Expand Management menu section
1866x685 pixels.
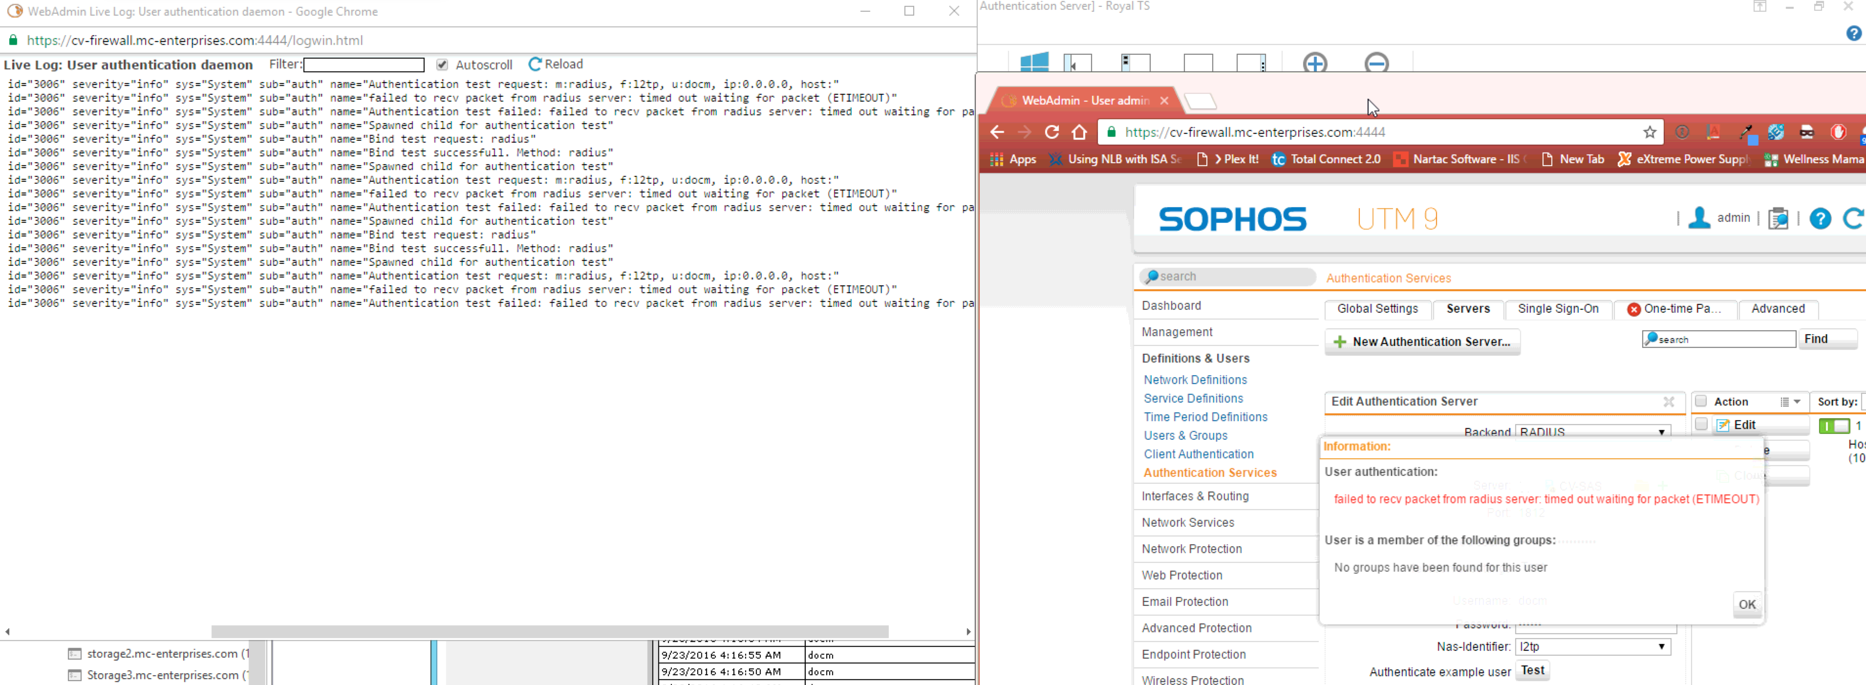click(1177, 332)
